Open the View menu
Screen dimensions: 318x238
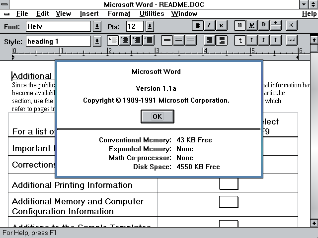(64, 13)
